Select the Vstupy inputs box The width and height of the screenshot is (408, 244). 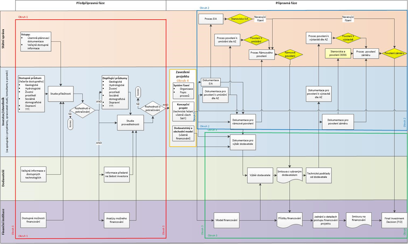(36, 41)
